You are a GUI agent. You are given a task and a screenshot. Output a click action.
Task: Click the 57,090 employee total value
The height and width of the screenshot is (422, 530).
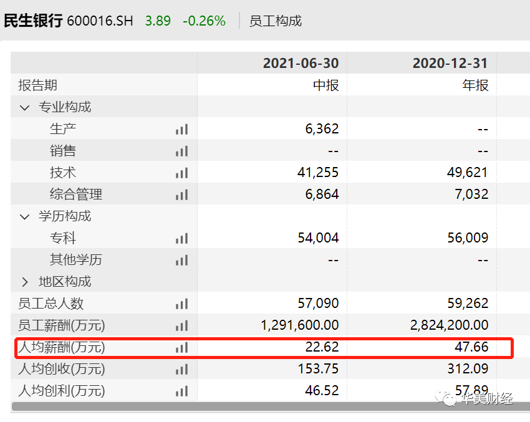pos(318,303)
